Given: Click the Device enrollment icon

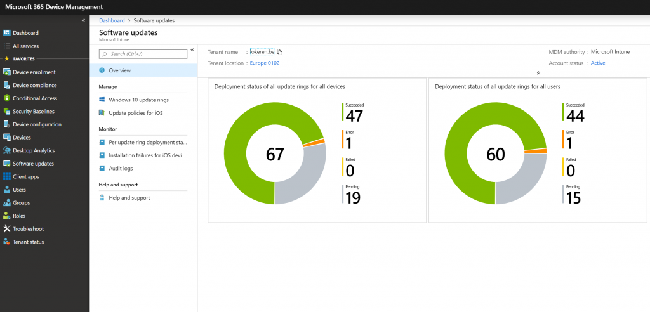Looking at the screenshot, I should click(x=6, y=72).
